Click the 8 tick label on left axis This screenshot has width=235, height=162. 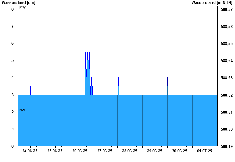(x=13, y=9)
